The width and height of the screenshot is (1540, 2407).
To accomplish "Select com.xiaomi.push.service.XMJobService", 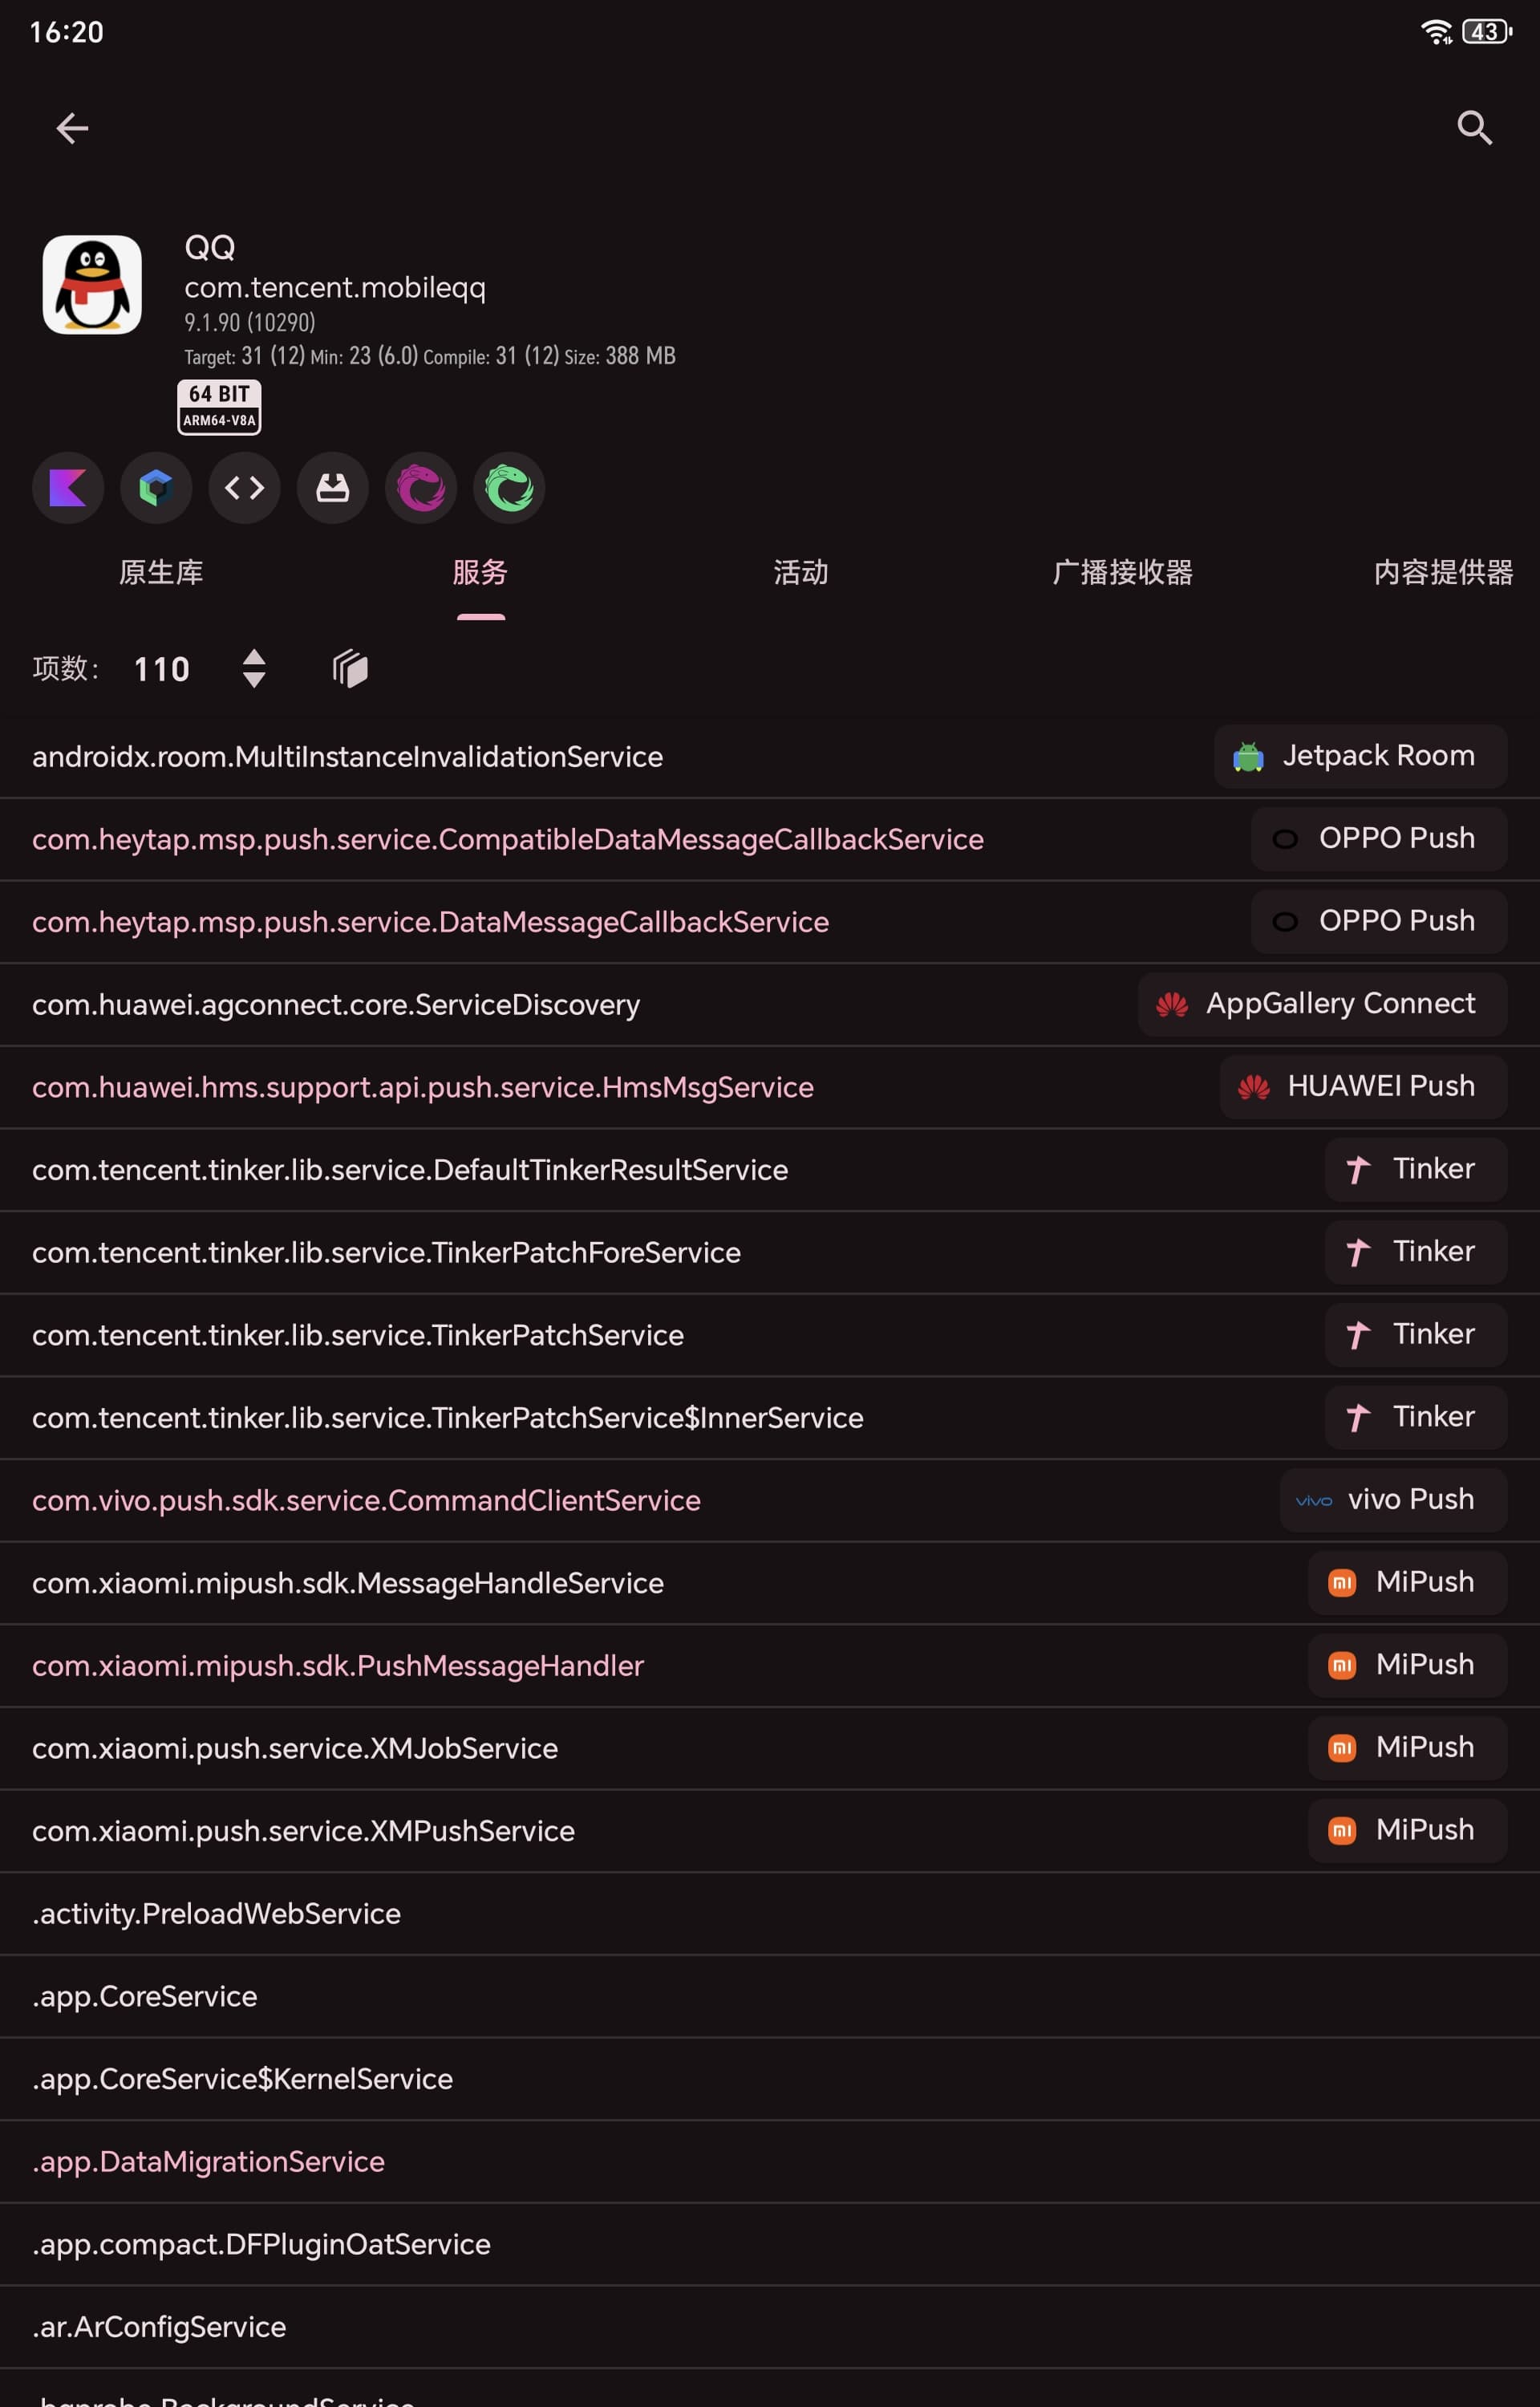I will 770,1748.
